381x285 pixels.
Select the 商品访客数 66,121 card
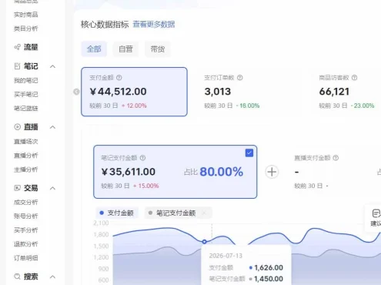[346, 92]
